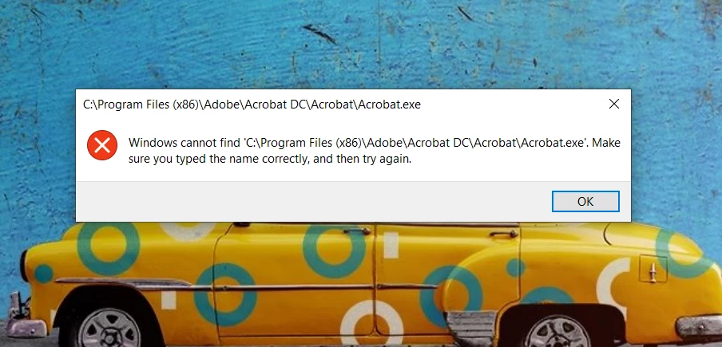Click the car's rear wheel hubcap
The image size is (722, 347).
pyautogui.click(x=558, y=331)
